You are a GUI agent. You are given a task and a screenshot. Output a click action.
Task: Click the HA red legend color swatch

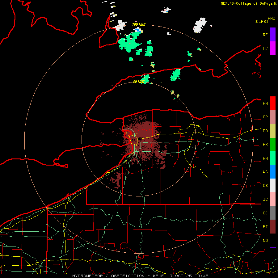(x=273, y=103)
